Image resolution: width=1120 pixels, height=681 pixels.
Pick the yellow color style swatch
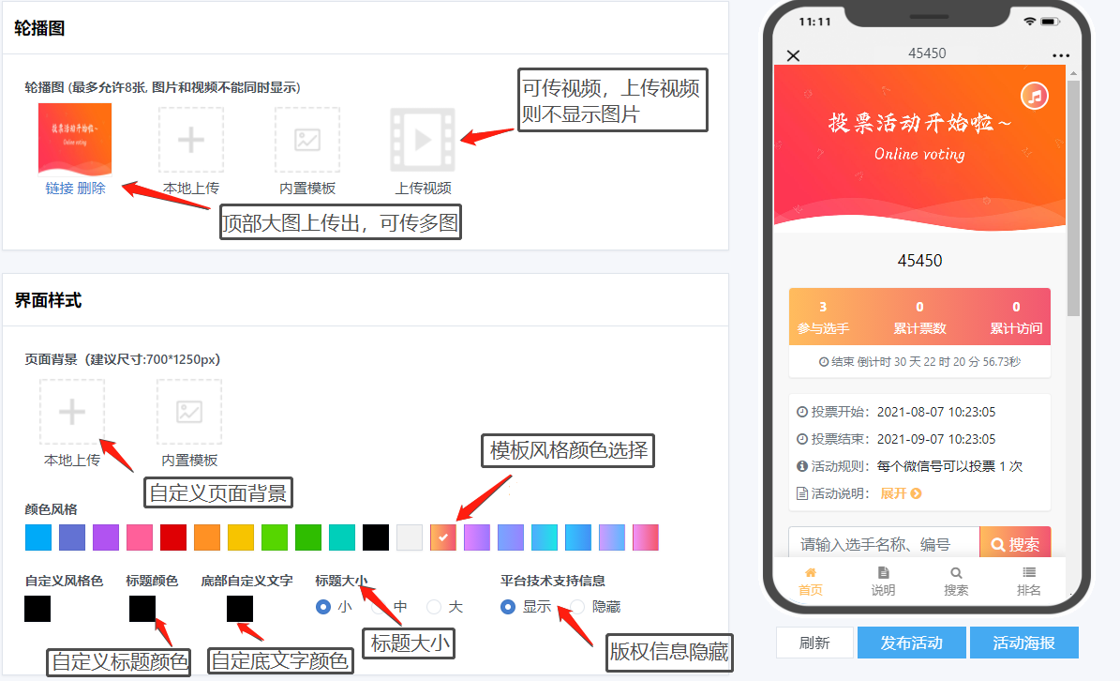[x=241, y=537]
